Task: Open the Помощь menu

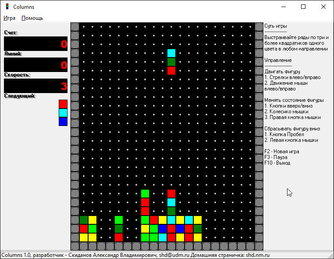Action: point(32,18)
